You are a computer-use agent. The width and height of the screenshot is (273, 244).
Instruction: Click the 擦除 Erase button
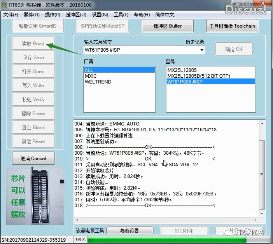click(33, 113)
